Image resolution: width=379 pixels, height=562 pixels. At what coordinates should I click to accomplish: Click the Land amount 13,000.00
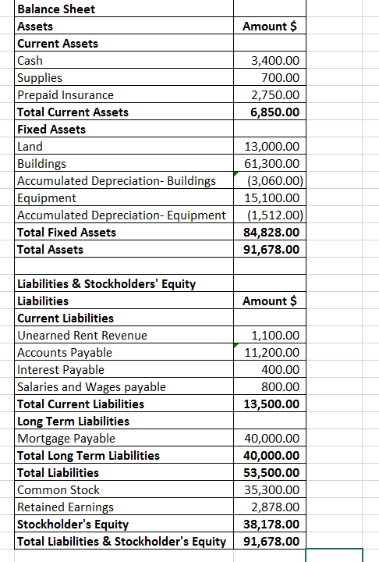click(x=270, y=146)
